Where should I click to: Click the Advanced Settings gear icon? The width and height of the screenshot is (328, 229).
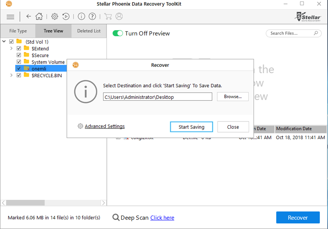80,126
